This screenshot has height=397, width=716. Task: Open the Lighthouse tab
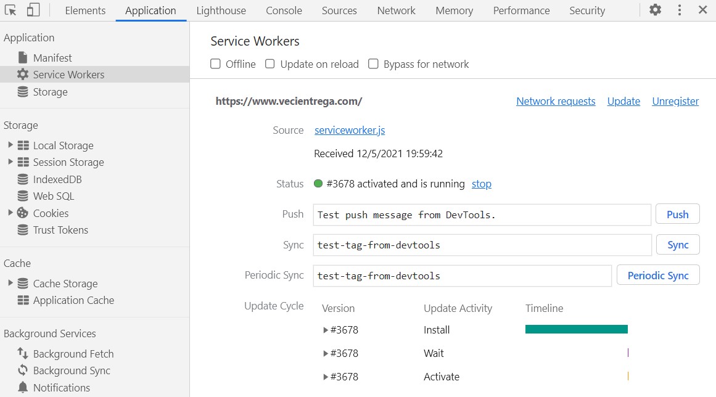coord(221,10)
